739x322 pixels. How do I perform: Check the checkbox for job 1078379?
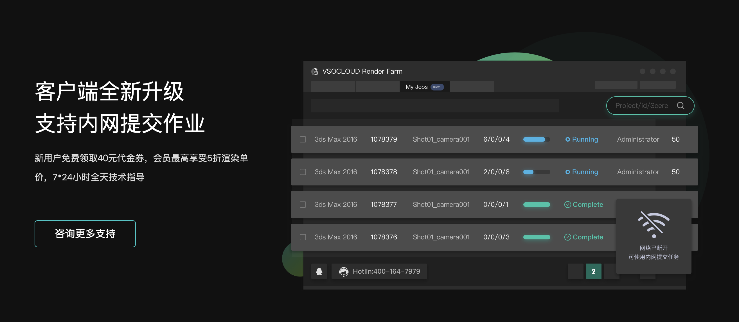(x=303, y=139)
